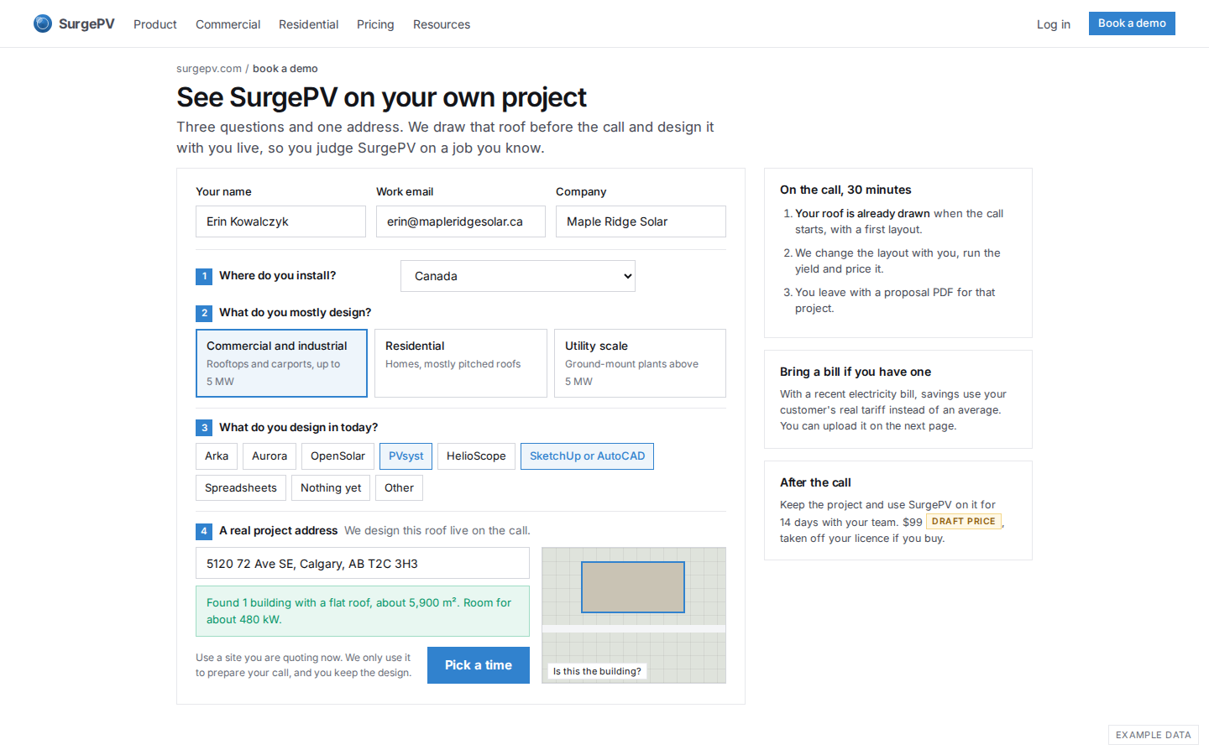The image size is (1209, 755).
Task: Select Residential design type
Action: click(x=461, y=363)
